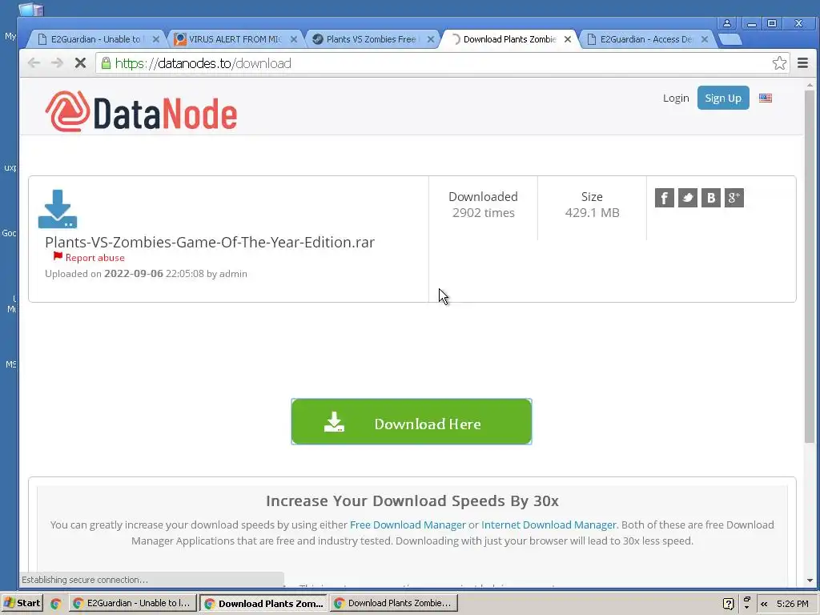
Task: Switch to third Download Plants Zombie taskbar window
Action: click(394, 603)
